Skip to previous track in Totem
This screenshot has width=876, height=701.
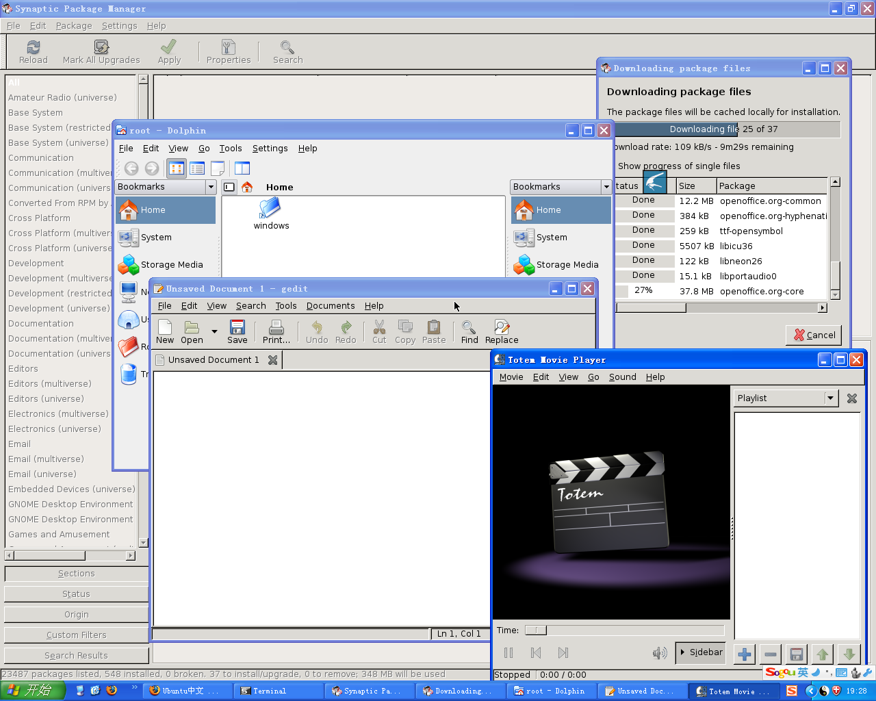pyautogui.click(x=536, y=653)
